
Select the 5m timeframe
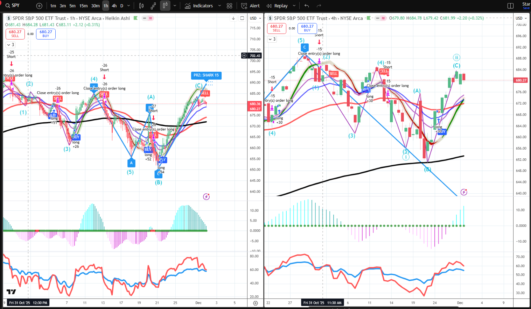(x=72, y=6)
